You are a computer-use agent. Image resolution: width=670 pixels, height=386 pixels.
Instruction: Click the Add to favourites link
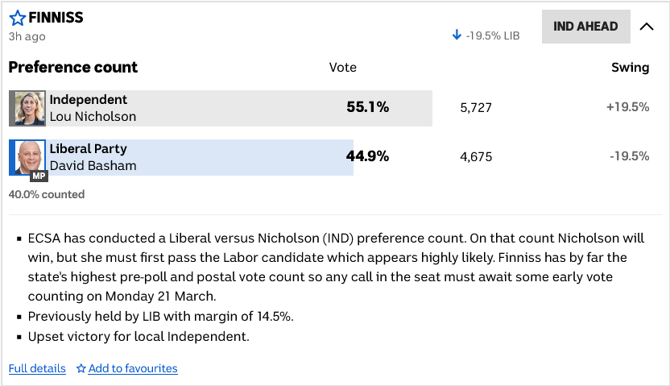pos(133,368)
